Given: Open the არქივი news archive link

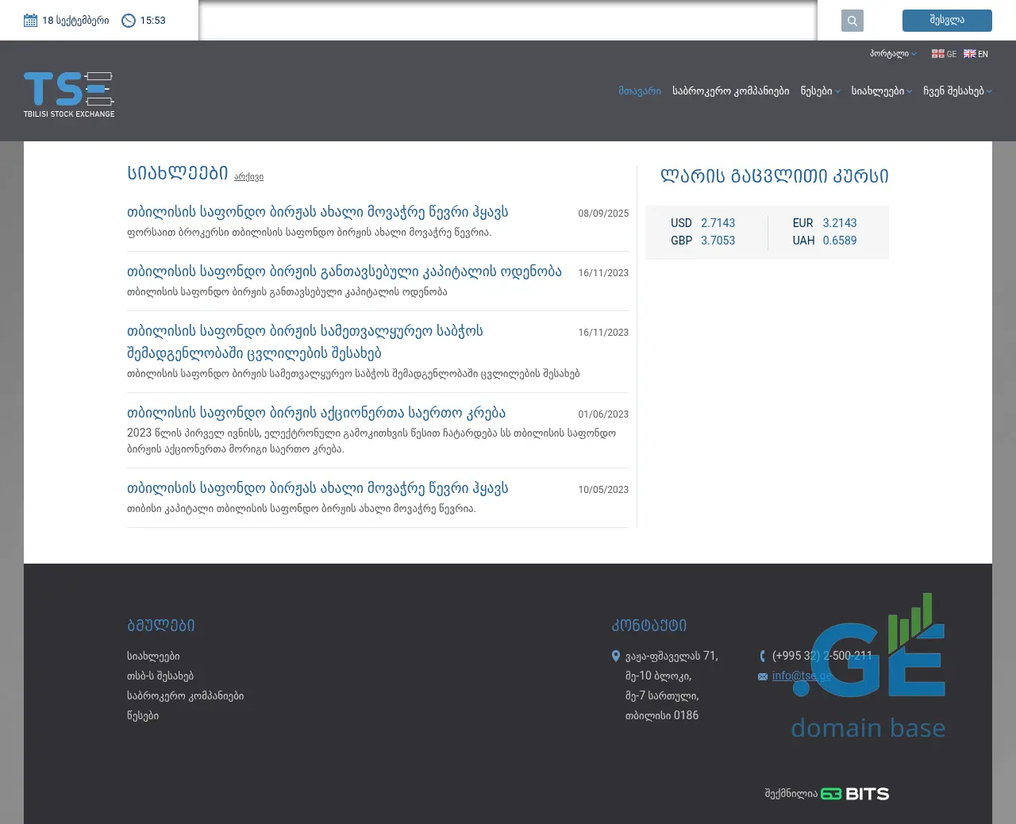Looking at the screenshot, I should click(248, 177).
